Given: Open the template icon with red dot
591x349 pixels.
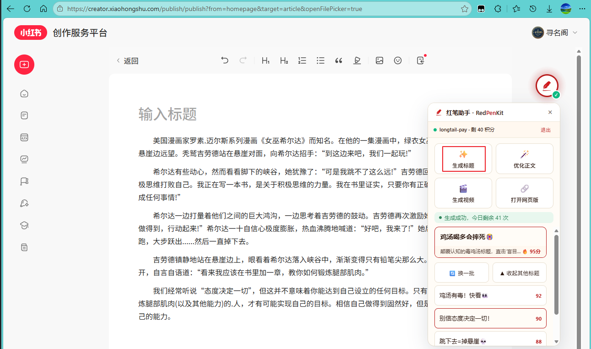Looking at the screenshot, I should tap(421, 60).
